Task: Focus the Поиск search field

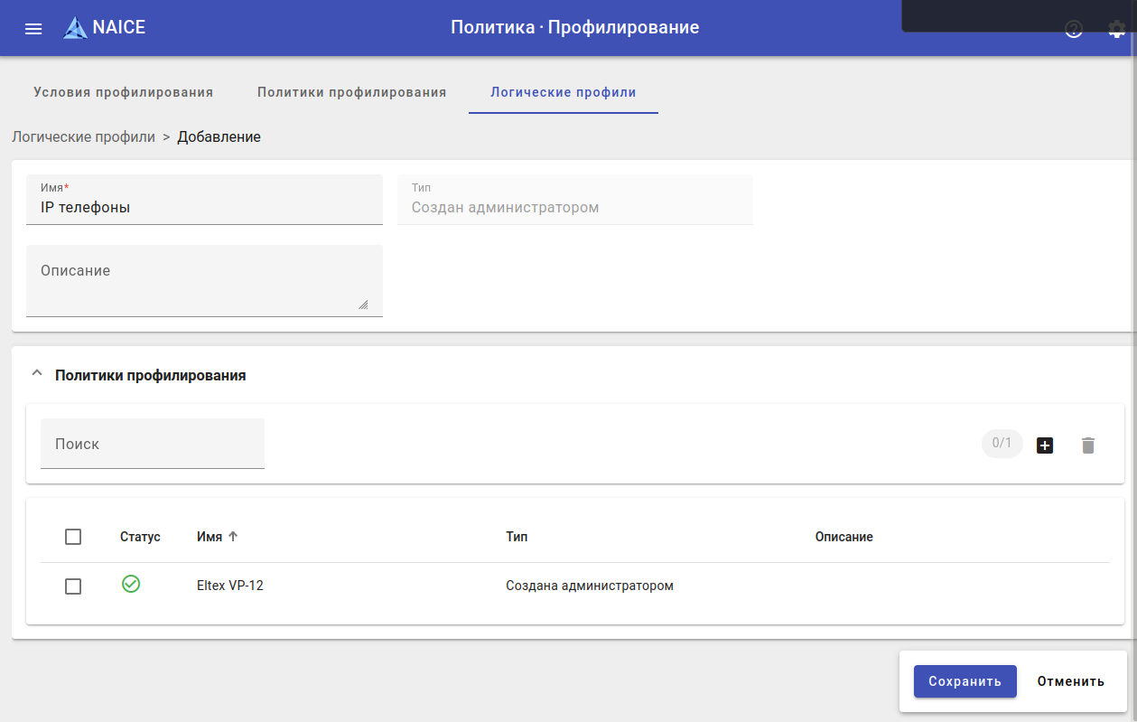Action: [153, 444]
